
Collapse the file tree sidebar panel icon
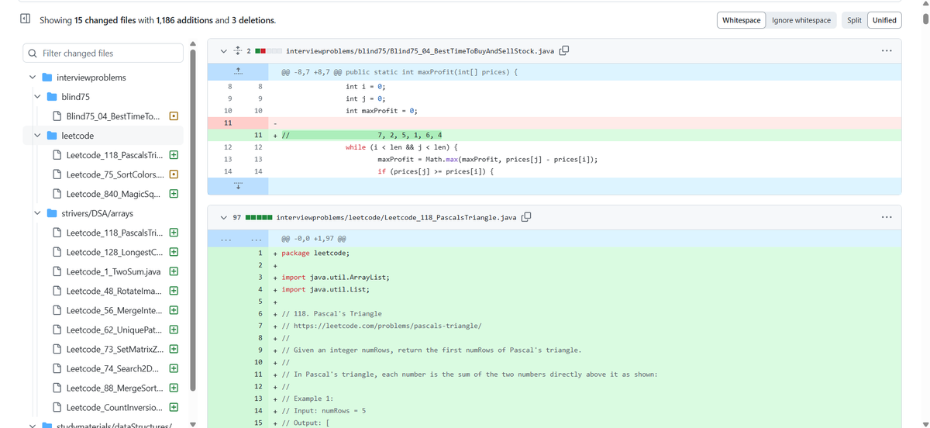(x=25, y=19)
